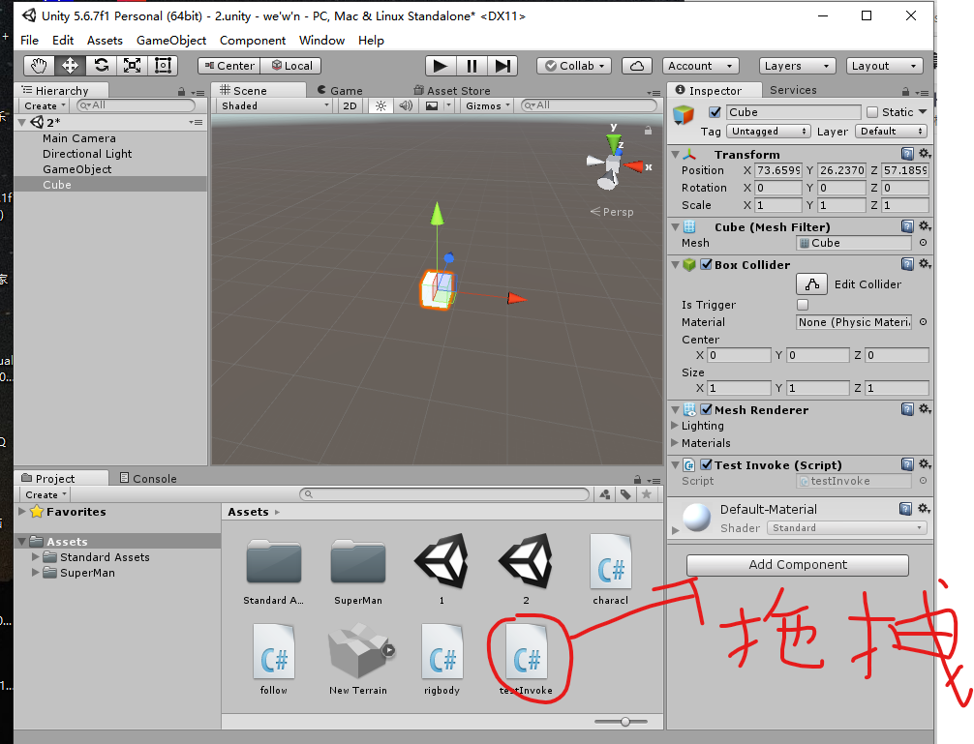
Task: Open the Layer Default dropdown
Action: coord(891,132)
